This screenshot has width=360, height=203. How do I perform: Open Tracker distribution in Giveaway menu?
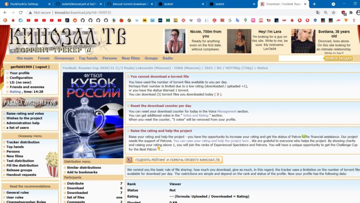click(x=23, y=142)
